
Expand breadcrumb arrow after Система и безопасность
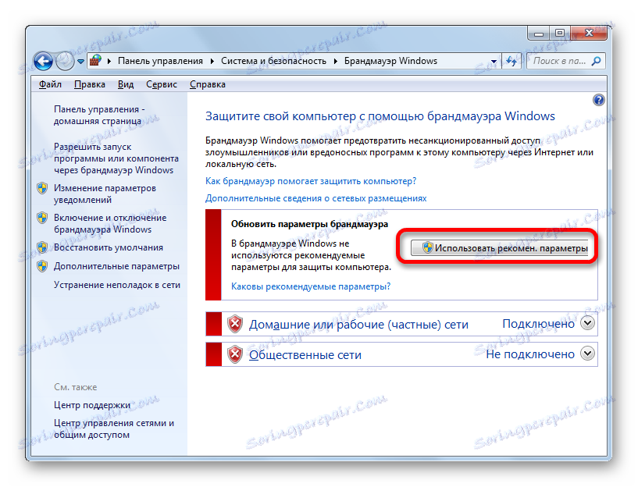click(336, 61)
